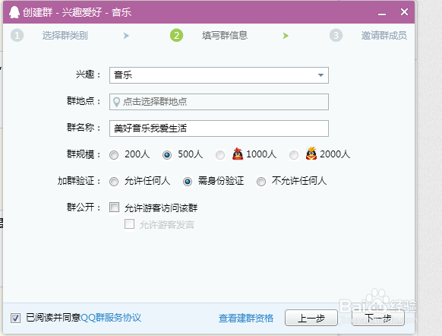Open the QQ群服务协议 link

(x=111, y=318)
